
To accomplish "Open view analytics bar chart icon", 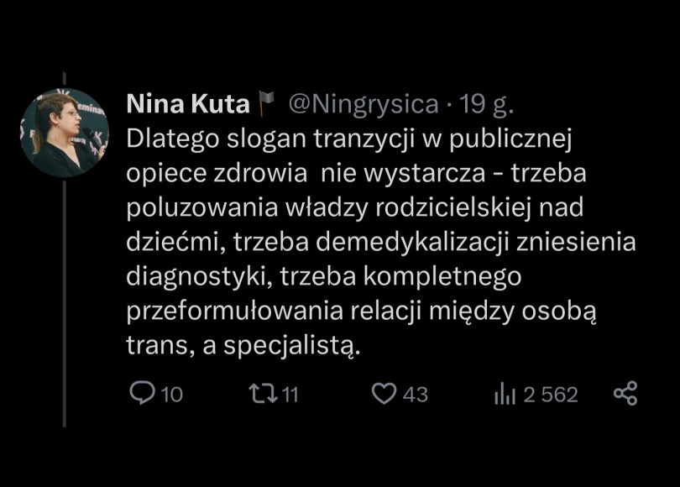I will coord(505,393).
